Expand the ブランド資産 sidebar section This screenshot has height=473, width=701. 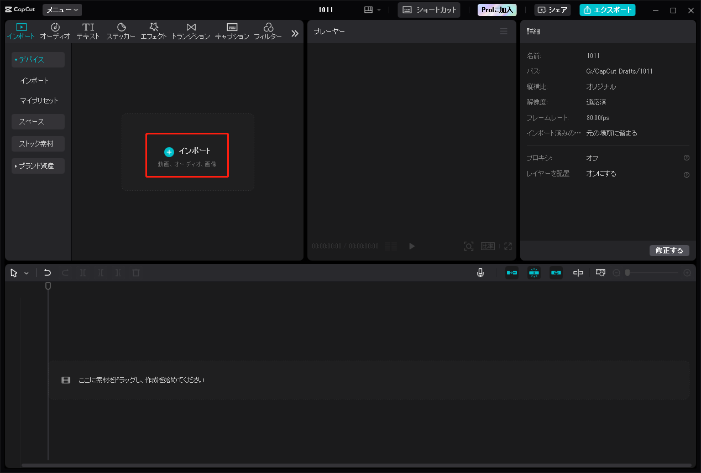(38, 166)
